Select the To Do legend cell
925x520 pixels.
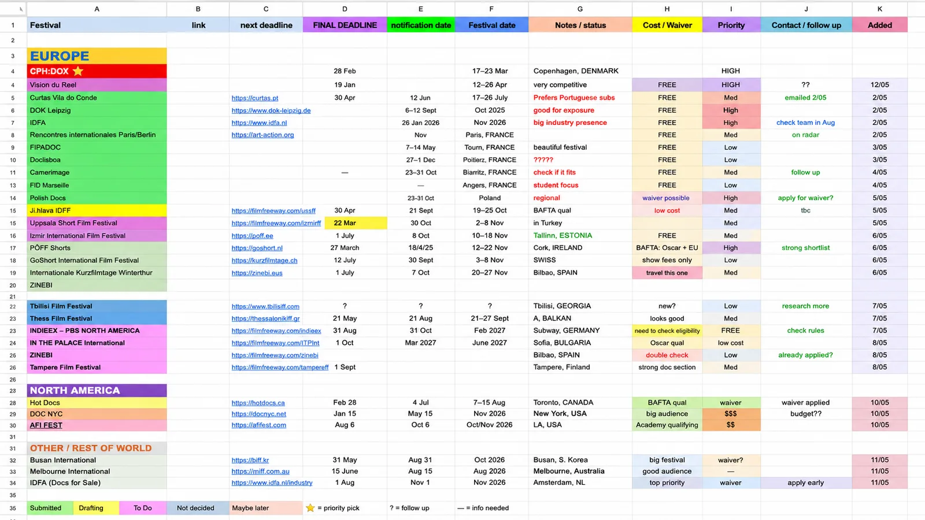[x=143, y=508]
